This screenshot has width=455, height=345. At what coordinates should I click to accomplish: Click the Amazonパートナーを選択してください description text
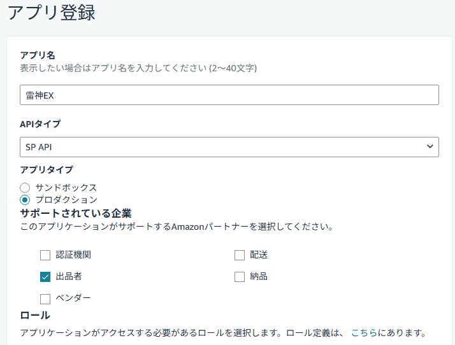[x=177, y=227]
